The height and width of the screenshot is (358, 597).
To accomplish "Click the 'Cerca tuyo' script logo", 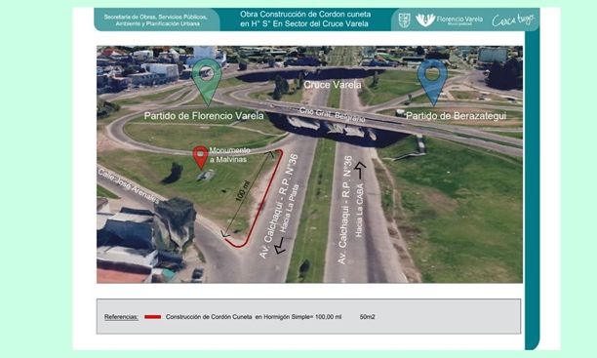I will (x=512, y=20).
